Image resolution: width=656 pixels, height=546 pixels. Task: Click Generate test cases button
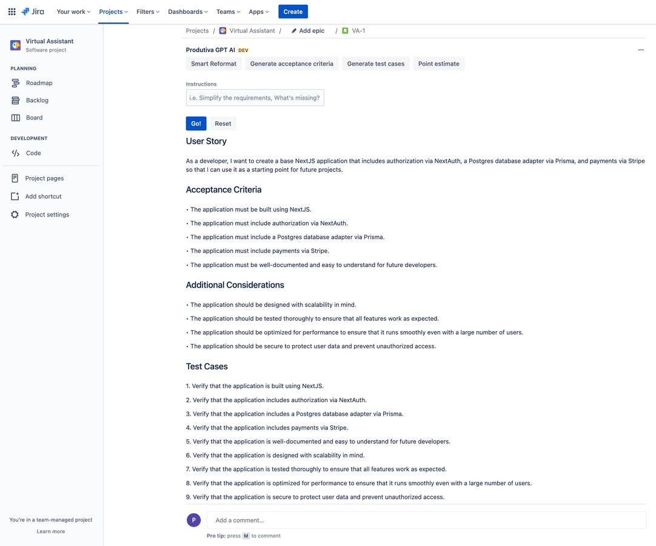(376, 64)
